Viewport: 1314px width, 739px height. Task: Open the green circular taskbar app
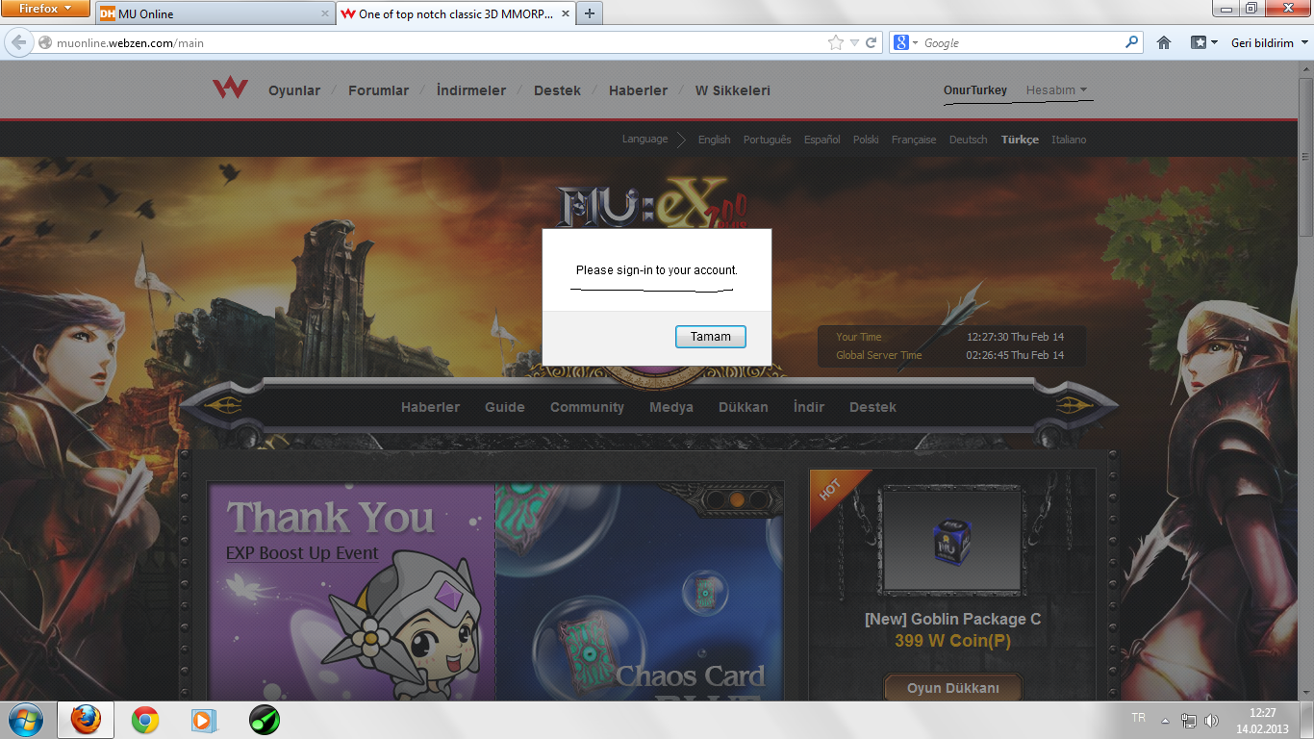pos(264,719)
